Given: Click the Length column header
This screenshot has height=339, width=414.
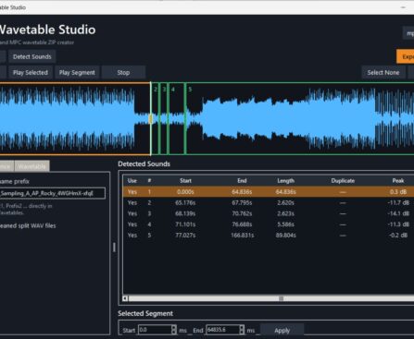Looking at the screenshot, I should [x=285, y=181].
